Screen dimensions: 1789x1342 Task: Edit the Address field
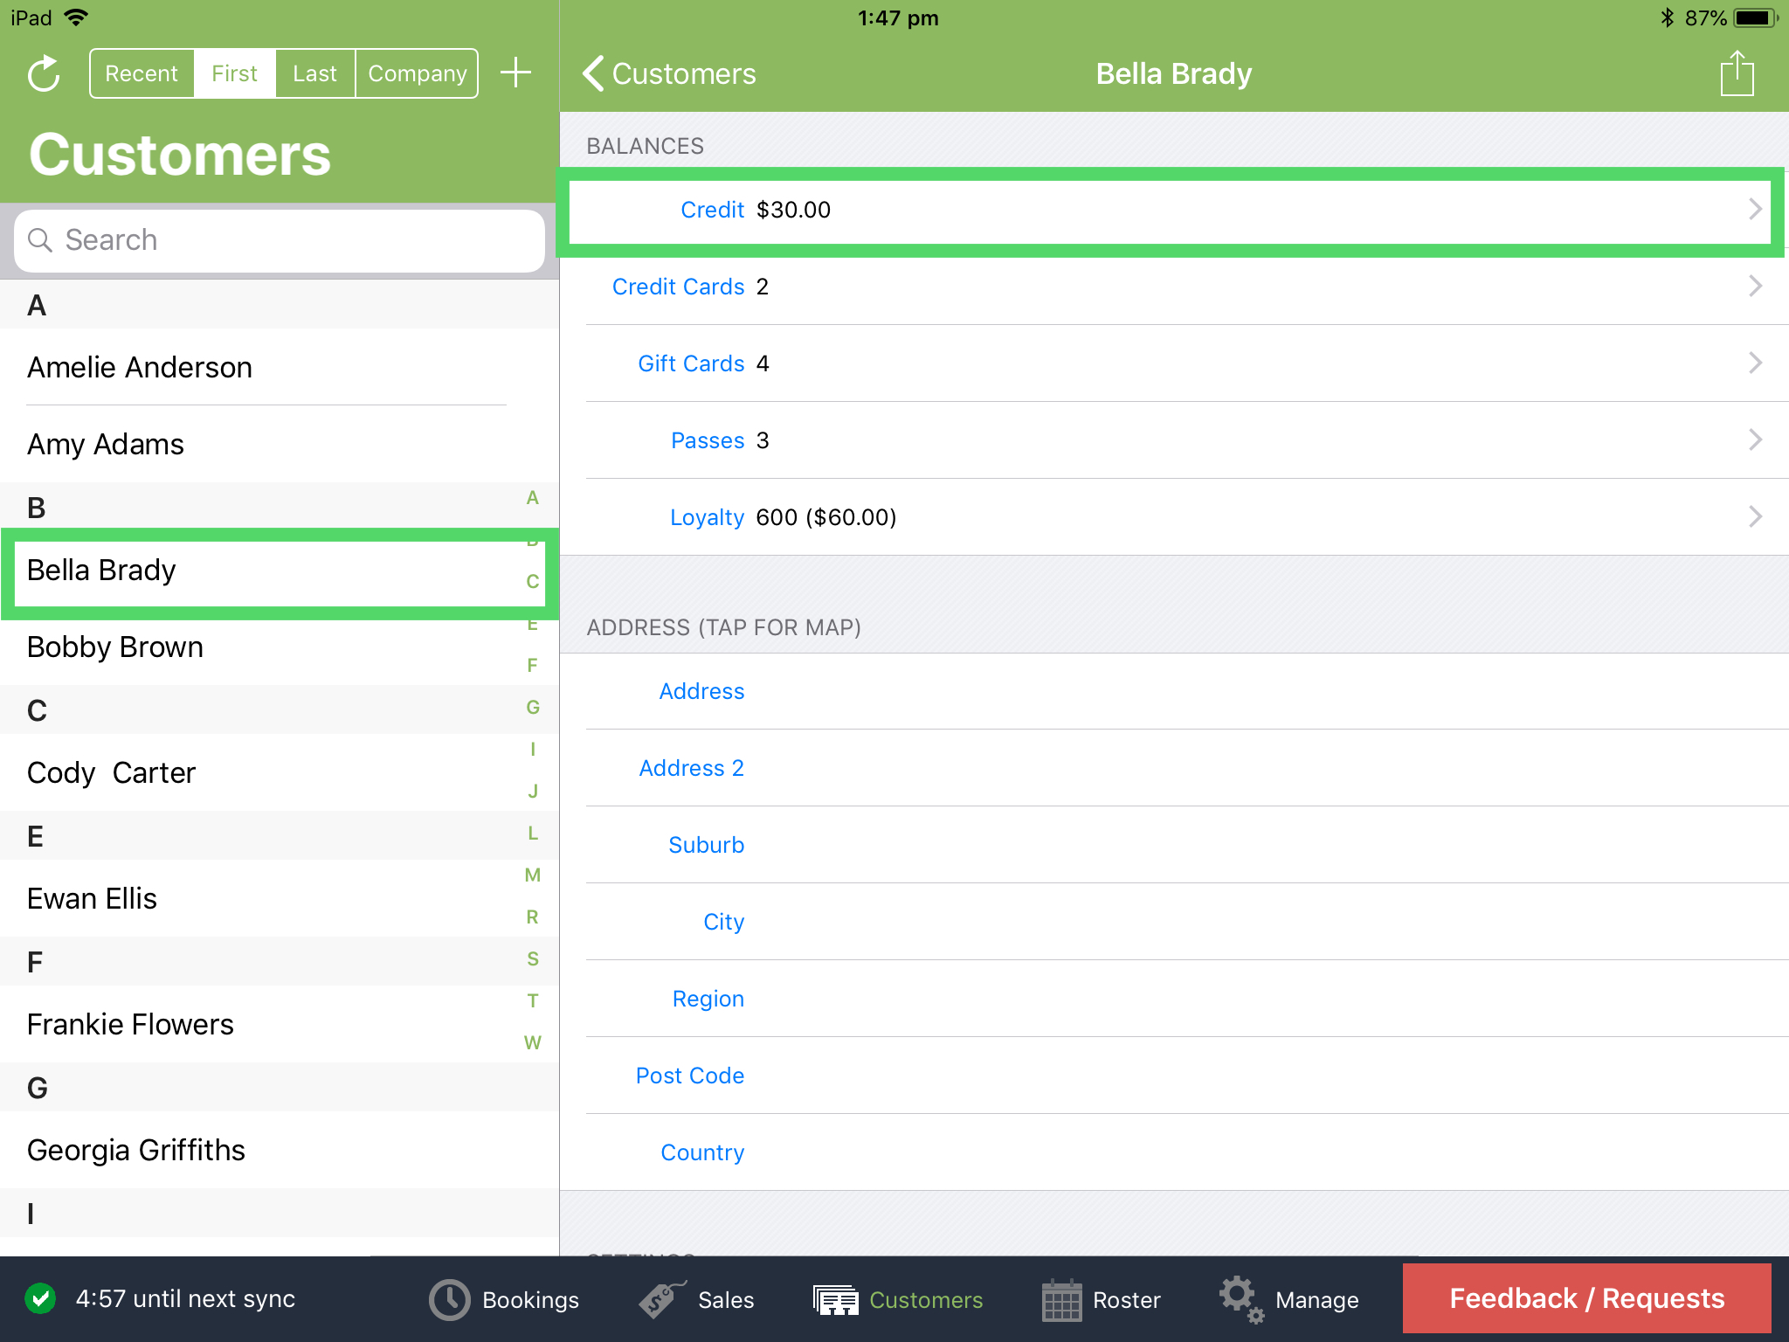pos(1174,691)
